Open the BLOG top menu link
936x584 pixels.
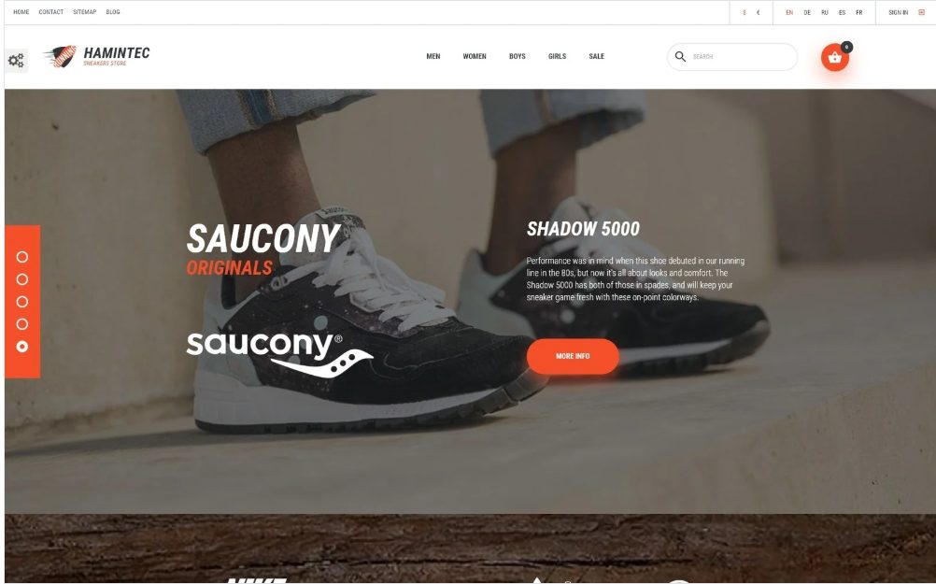pos(113,12)
